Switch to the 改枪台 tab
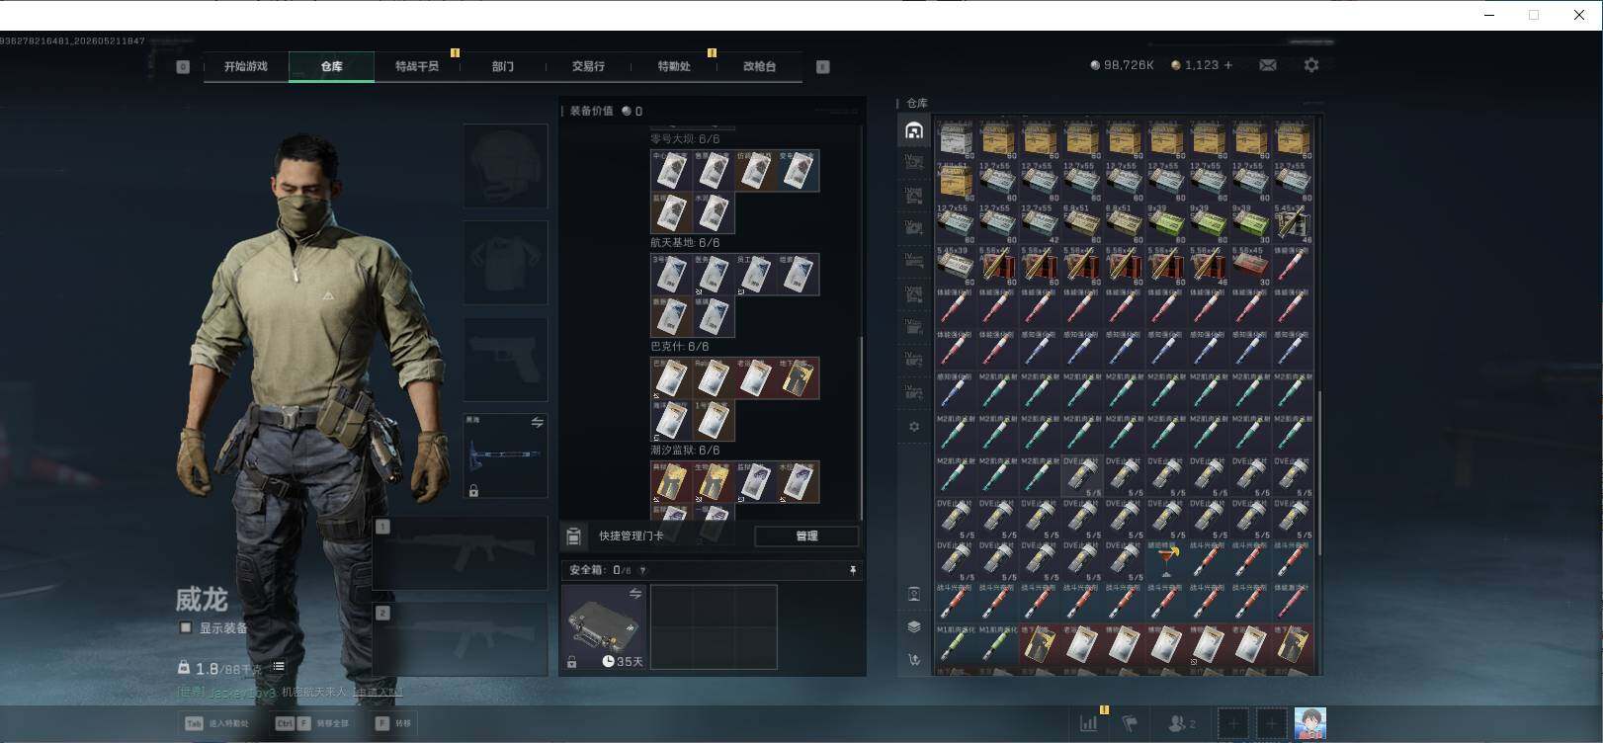The image size is (1603, 743). (759, 66)
